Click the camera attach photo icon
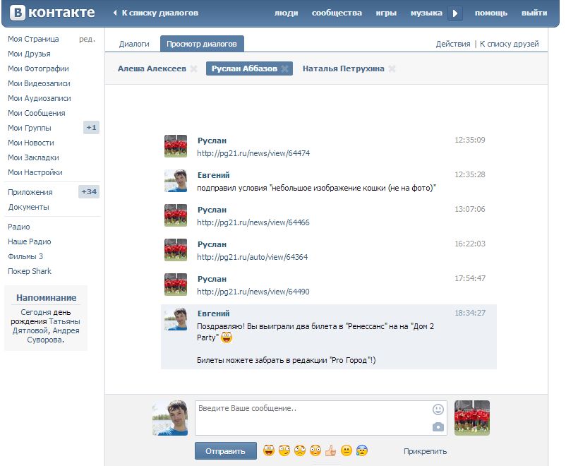 click(x=438, y=426)
